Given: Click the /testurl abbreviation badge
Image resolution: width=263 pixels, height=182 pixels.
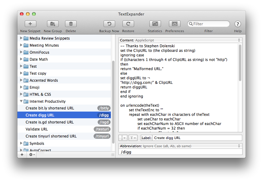Looking at the screenshot, I should pos(102,129).
